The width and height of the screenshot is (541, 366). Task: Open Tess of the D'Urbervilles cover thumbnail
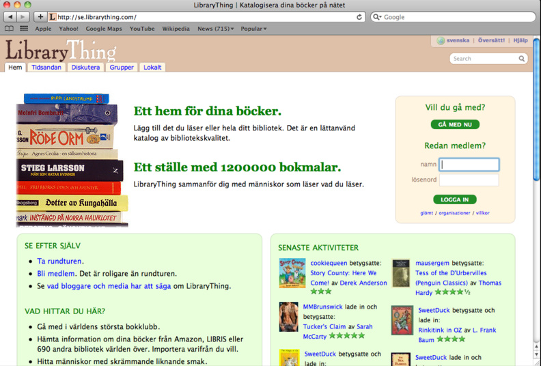coord(401,273)
